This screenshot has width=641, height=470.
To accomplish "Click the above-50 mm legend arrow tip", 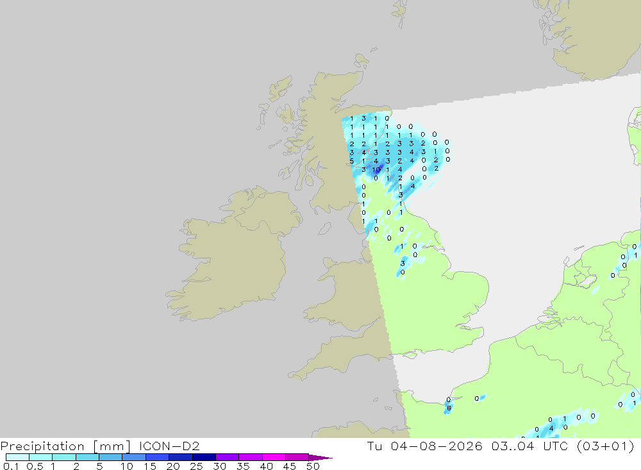I will [320, 457].
